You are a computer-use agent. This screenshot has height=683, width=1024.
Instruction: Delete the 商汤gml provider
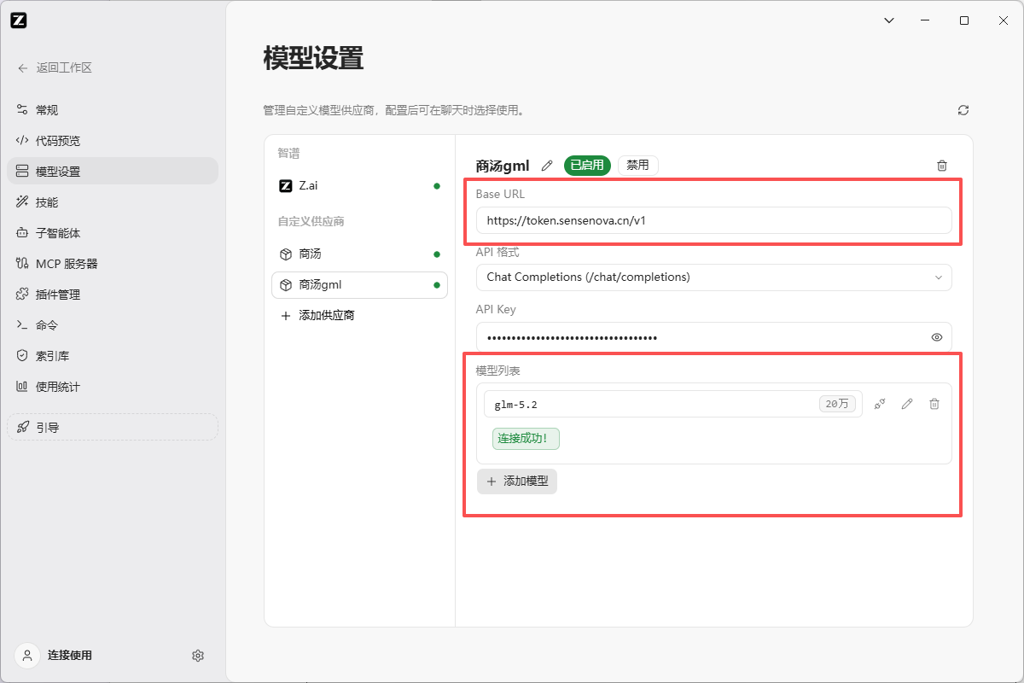click(942, 166)
